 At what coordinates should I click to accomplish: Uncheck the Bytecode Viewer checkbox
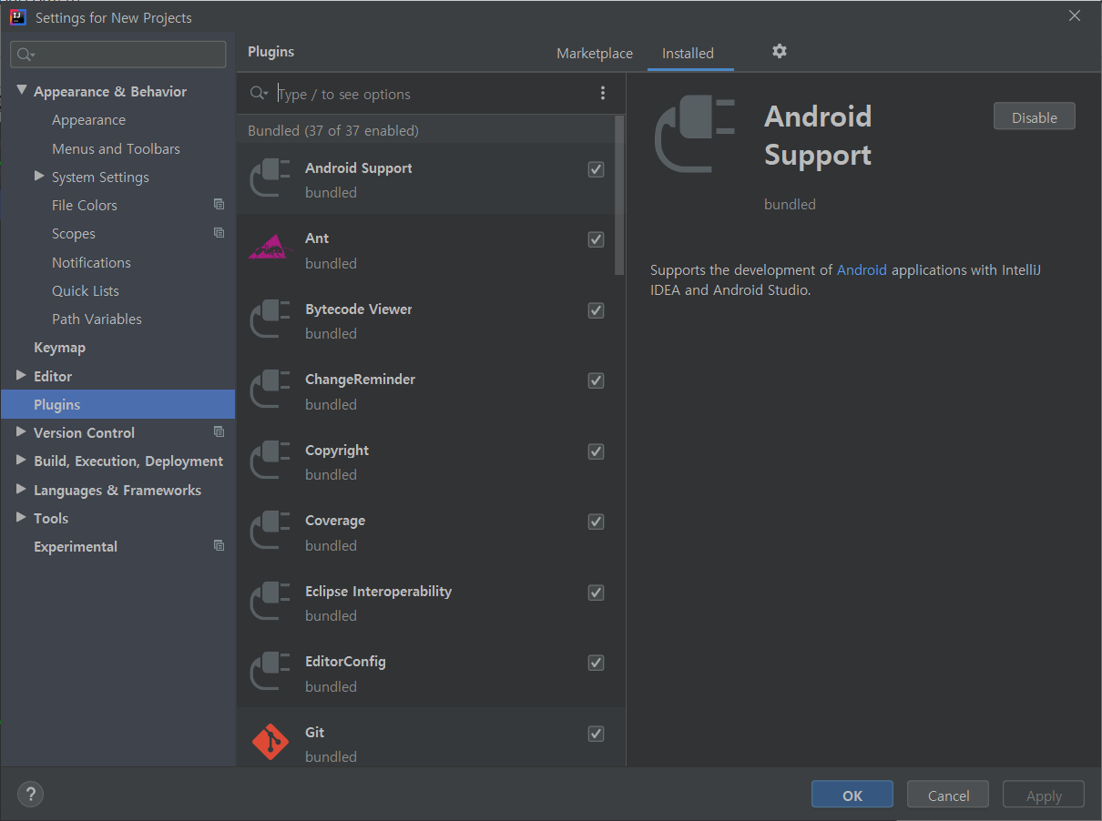tap(596, 310)
